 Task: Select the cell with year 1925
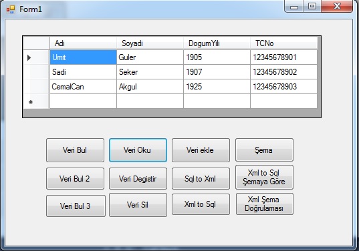click(217, 87)
